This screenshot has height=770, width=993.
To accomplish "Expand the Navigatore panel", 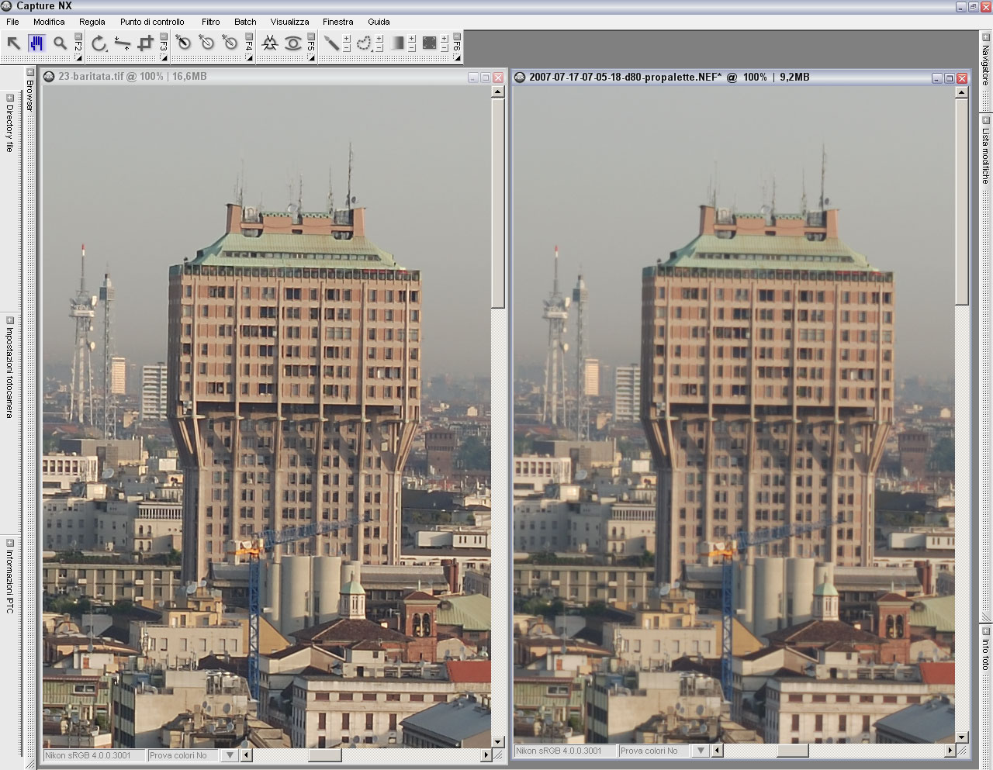I will 985,36.
